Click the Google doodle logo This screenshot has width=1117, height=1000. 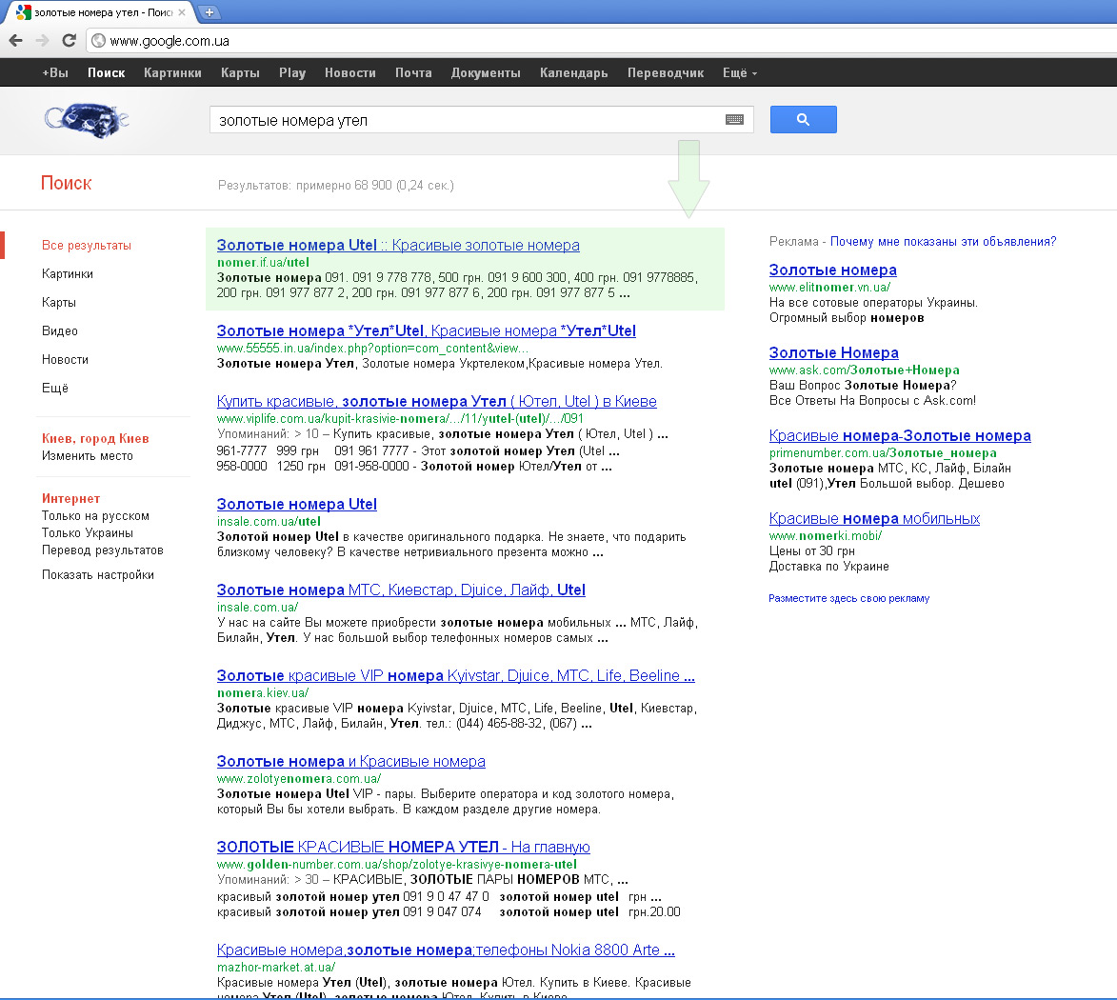(87, 120)
